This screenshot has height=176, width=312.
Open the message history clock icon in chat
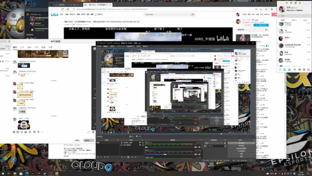(93, 132)
